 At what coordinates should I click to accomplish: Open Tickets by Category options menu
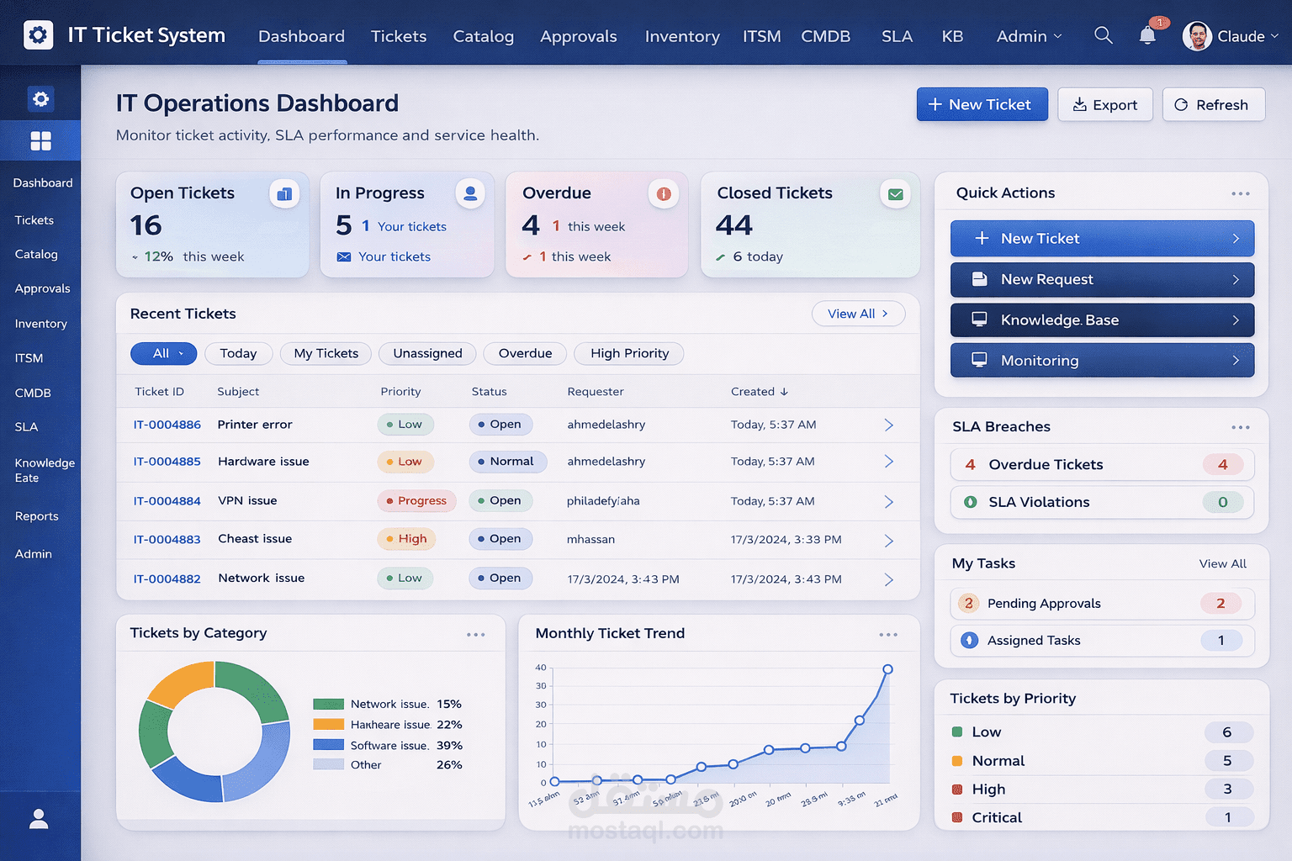pos(476,635)
